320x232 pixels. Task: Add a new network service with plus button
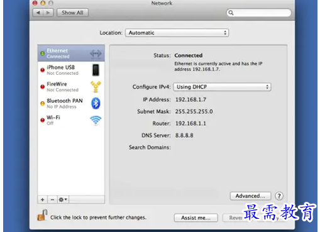coord(43,199)
